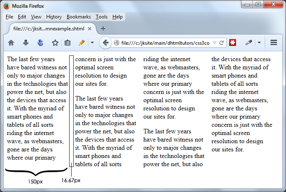The height and width of the screenshot is (192, 286).
Task: Open the hamburger Firefox menu
Action: tap(274, 43)
